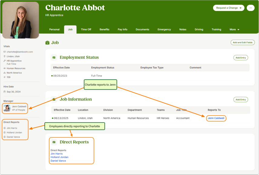Click the Employee Tax Type column header
The width and height of the screenshot is (259, 175).
coord(152,68)
